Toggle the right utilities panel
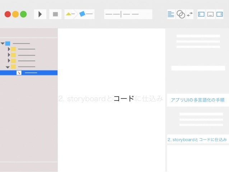 220,14
